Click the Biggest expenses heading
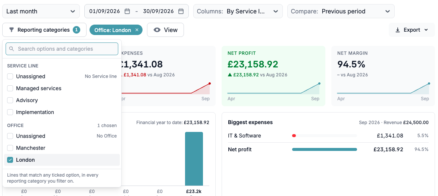The height and width of the screenshot is (196, 438). [250, 122]
